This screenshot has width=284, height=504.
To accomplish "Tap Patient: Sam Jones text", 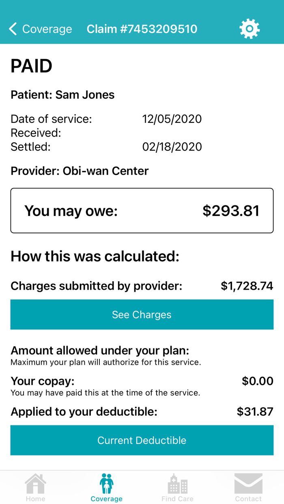I will point(62,95).
